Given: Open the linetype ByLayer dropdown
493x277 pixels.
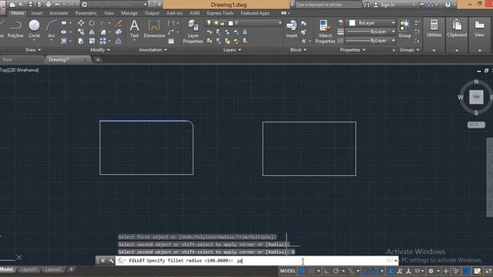Looking at the screenshot, I should pyautogui.click(x=371, y=41).
